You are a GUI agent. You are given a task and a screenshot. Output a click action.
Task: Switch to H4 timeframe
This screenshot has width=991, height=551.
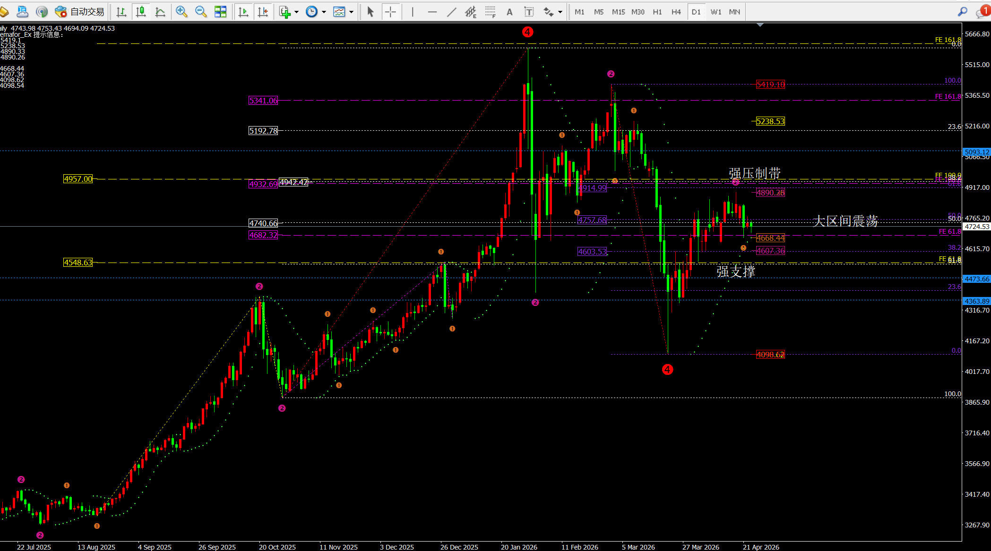[676, 12]
